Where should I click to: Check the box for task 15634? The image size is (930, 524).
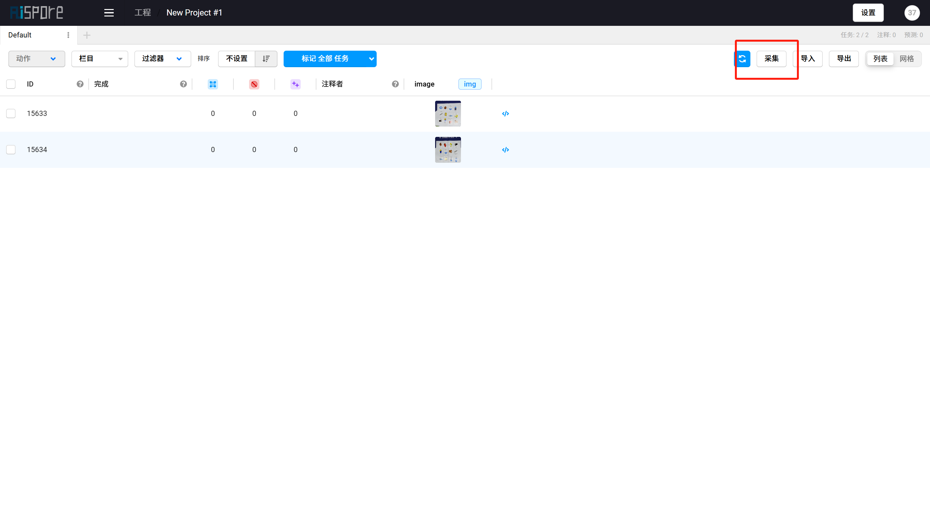(11, 150)
